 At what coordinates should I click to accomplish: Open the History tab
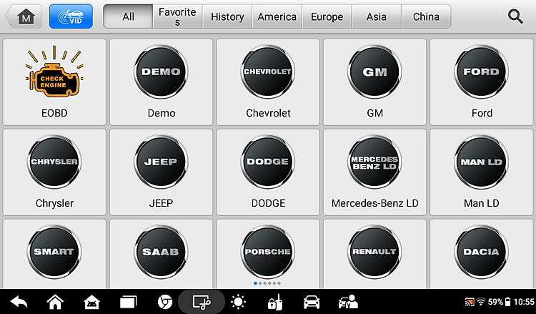coord(227,16)
